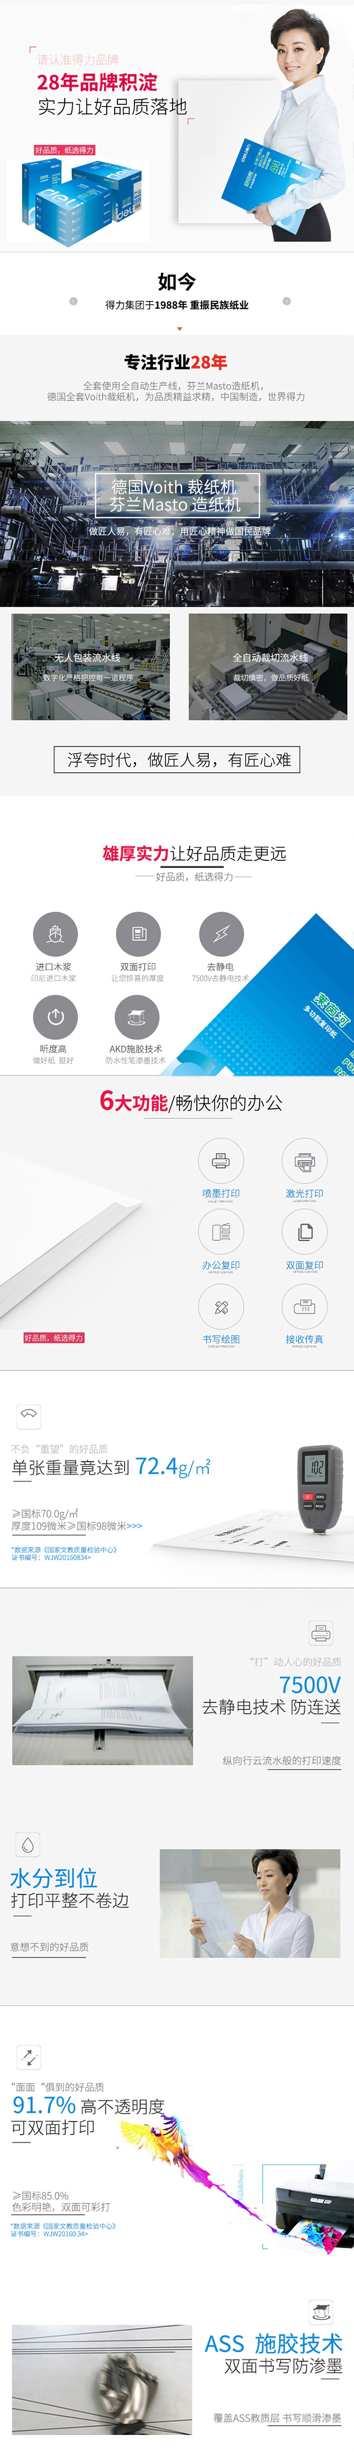Select the 书写绘图 writing and drawing icon
Screen dimensions: 354x2452
click(x=221, y=1306)
